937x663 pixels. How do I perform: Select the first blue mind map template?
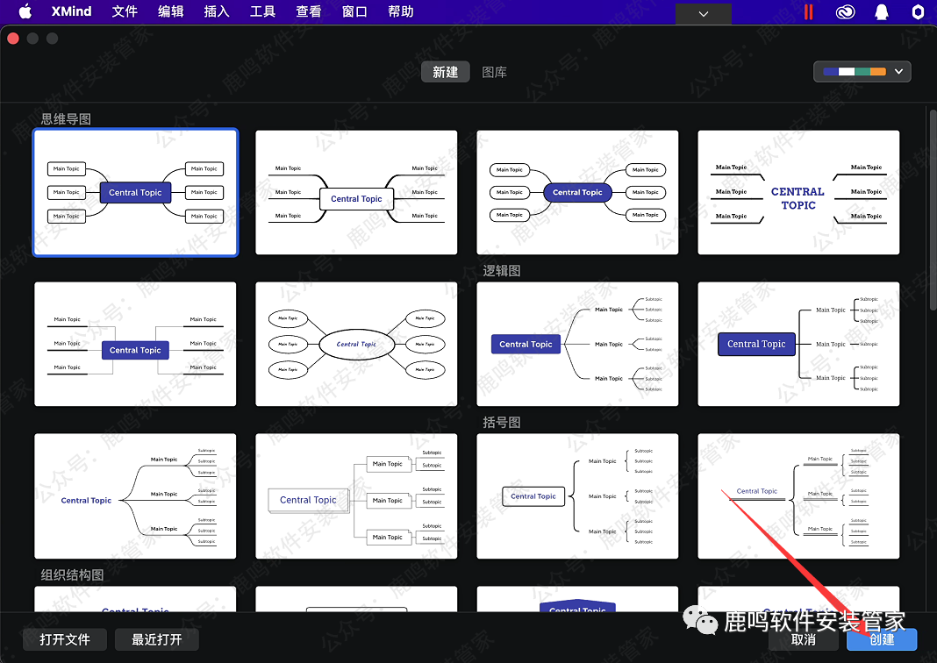[x=135, y=193]
